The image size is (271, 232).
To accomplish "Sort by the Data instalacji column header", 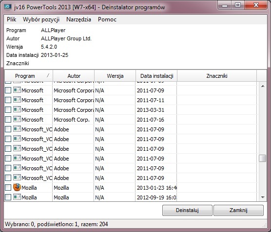I will point(156,76).
